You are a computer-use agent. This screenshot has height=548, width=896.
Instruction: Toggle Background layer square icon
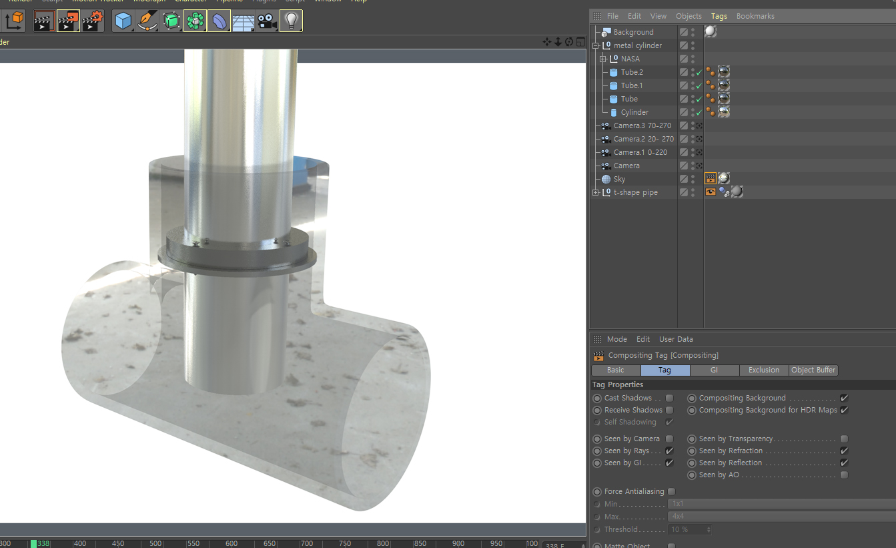tap(684, 32)
